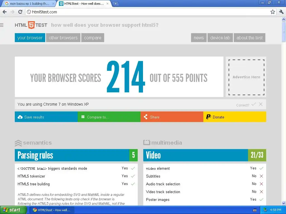Screen dimensions: 286x214
Task: Close the HTML5test tab
Action: coord(108,3)
